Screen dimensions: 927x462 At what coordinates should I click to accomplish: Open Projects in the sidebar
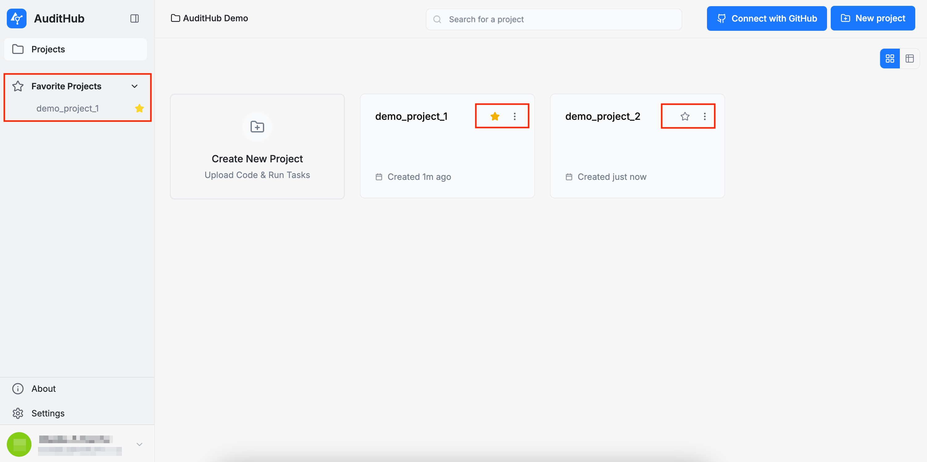[48, 49]
